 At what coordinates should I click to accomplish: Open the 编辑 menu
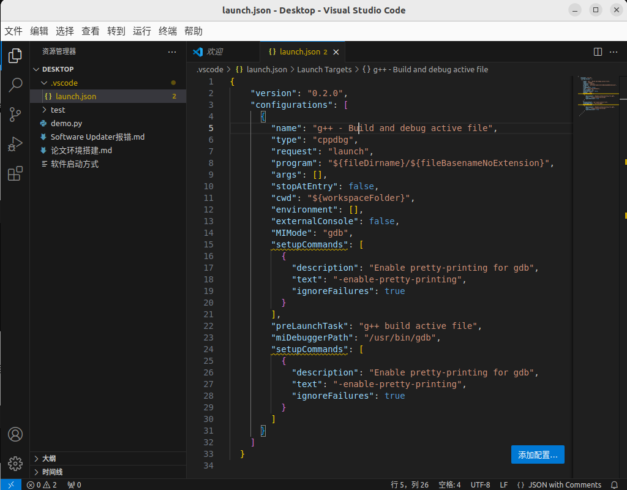coord(39,31)
